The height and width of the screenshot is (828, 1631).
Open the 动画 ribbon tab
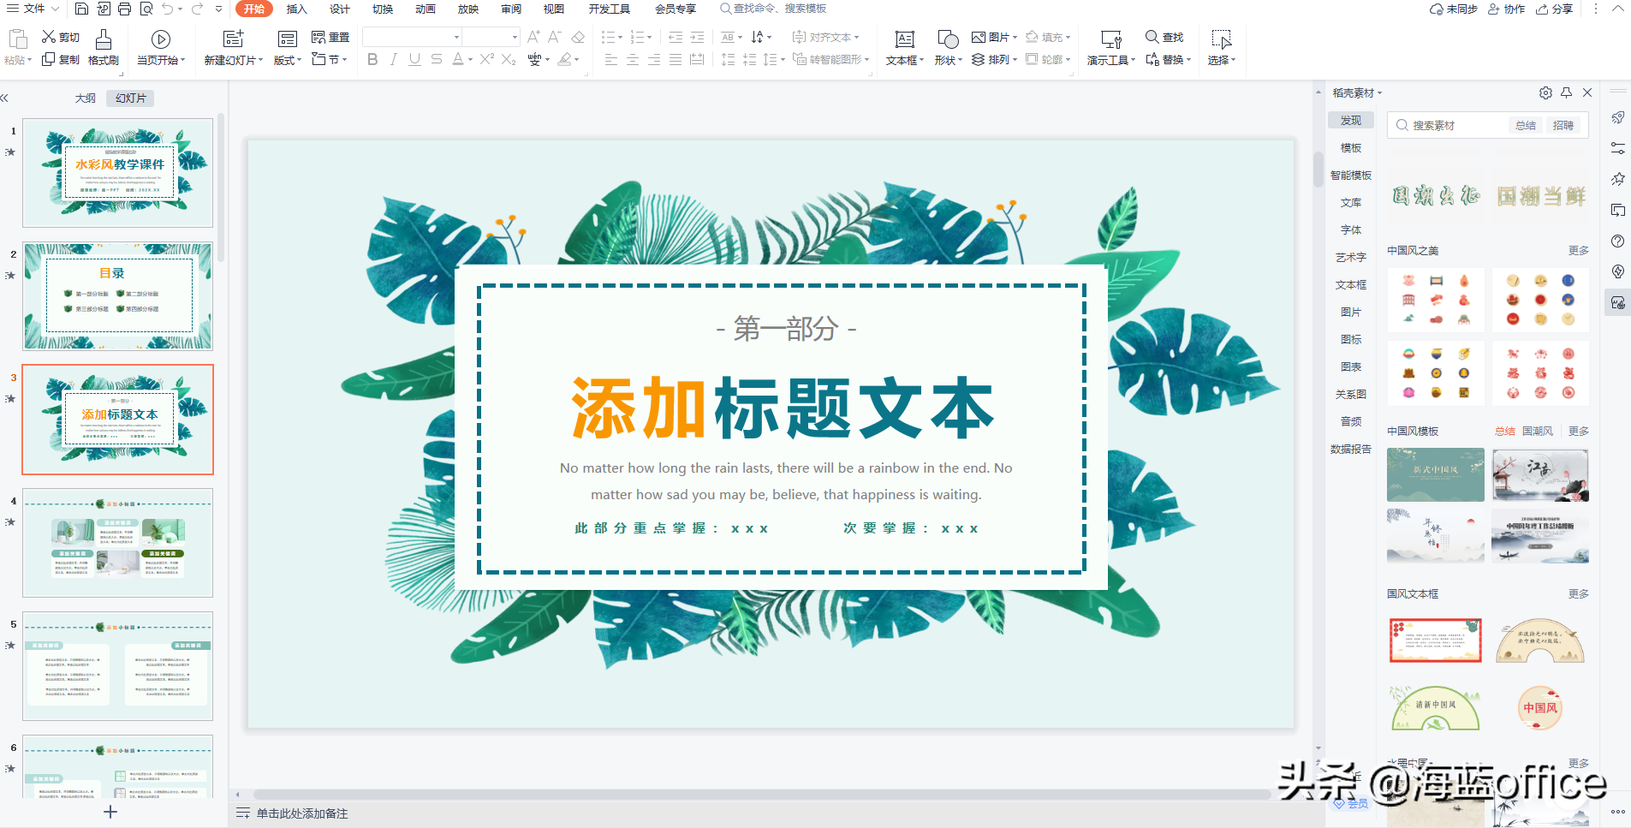[x=426, y=9]
